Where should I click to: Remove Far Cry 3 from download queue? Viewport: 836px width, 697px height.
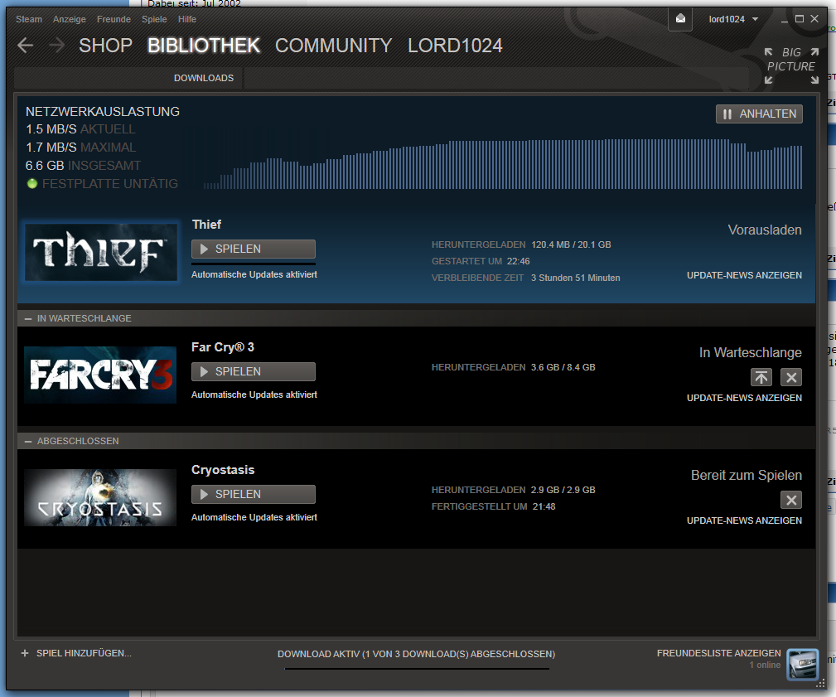click(791, 378)
